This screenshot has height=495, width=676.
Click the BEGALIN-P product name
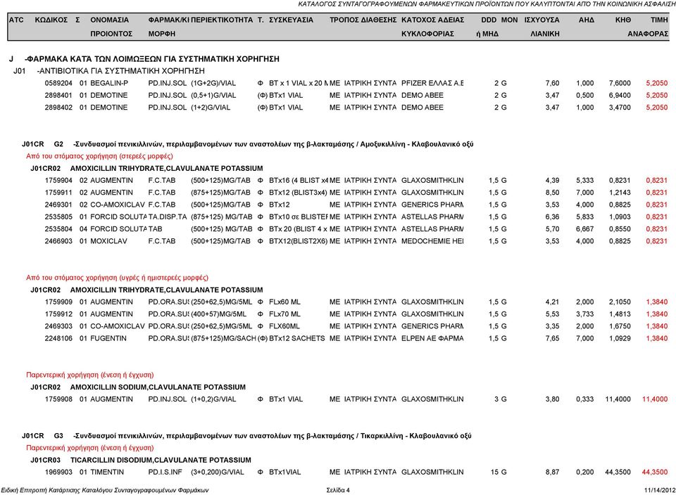[x=109, y=83]
